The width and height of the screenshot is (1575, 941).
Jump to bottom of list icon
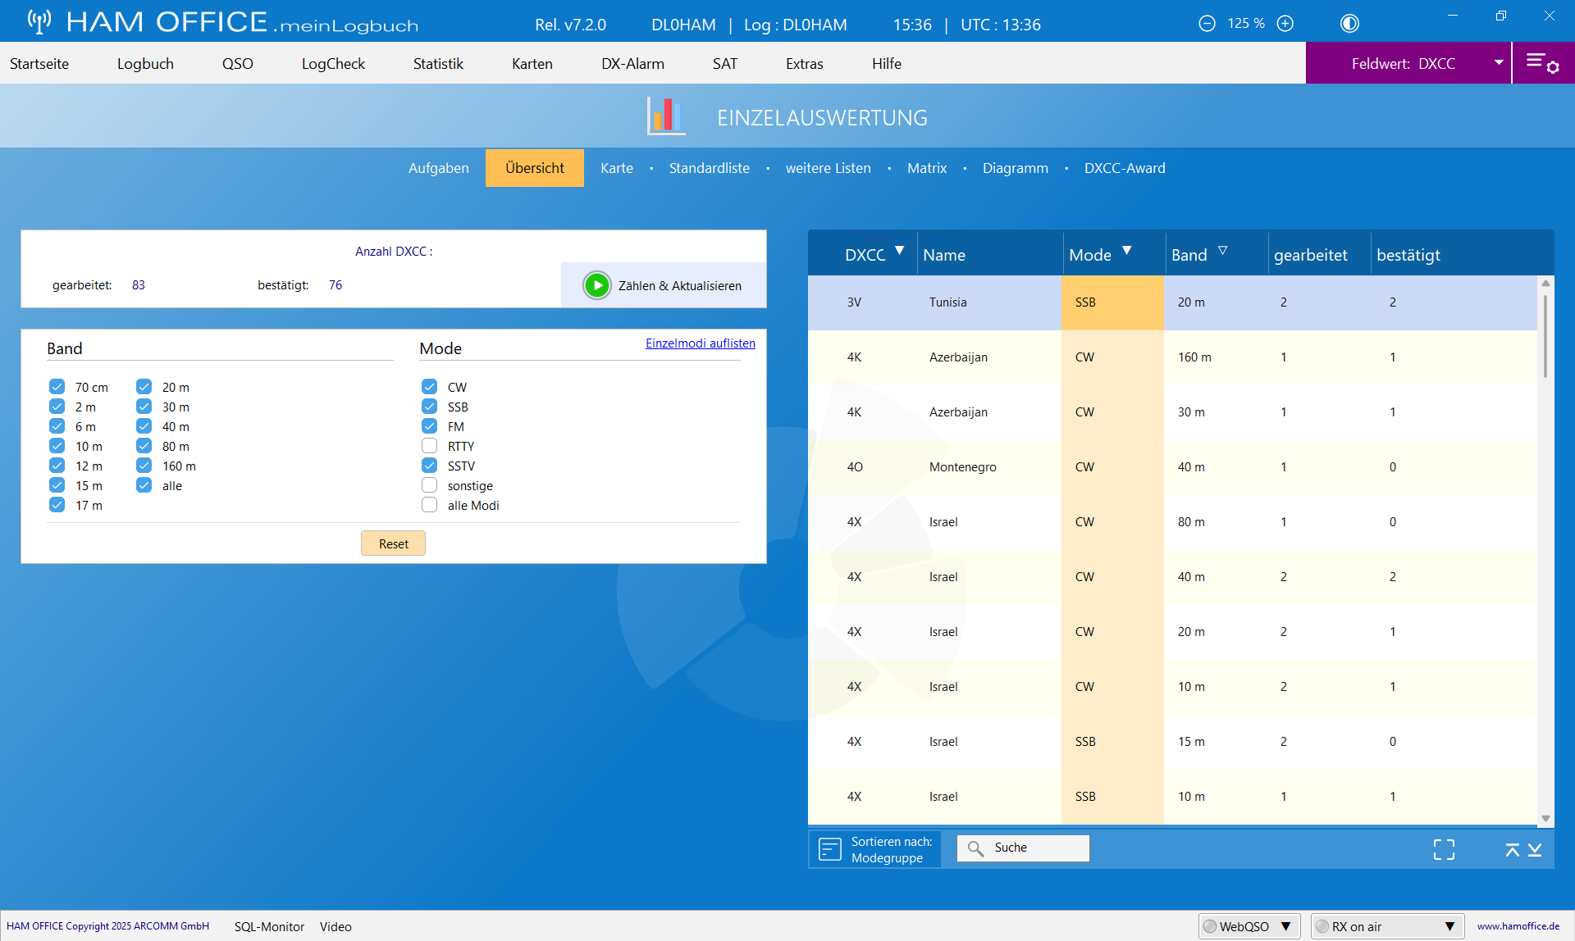pos(1535,850)
